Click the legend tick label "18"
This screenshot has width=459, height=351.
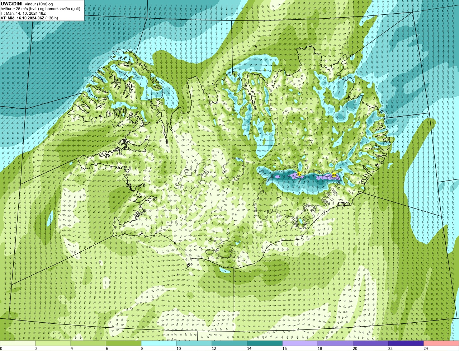tap(320, 348)
